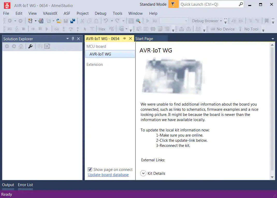The height and width of the screenshot is (198, 277).
Task: Click the Solution Explorer Back icon
Action: pos(7,46)
